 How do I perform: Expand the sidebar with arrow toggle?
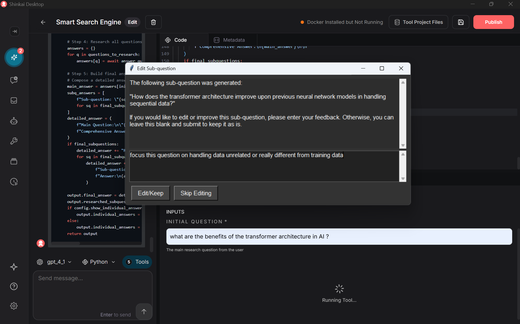[15, 31]
